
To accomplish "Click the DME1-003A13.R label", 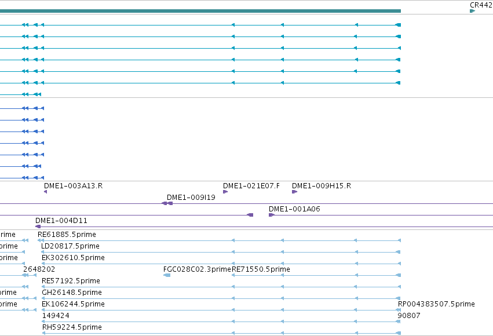I will pos(73,186).
